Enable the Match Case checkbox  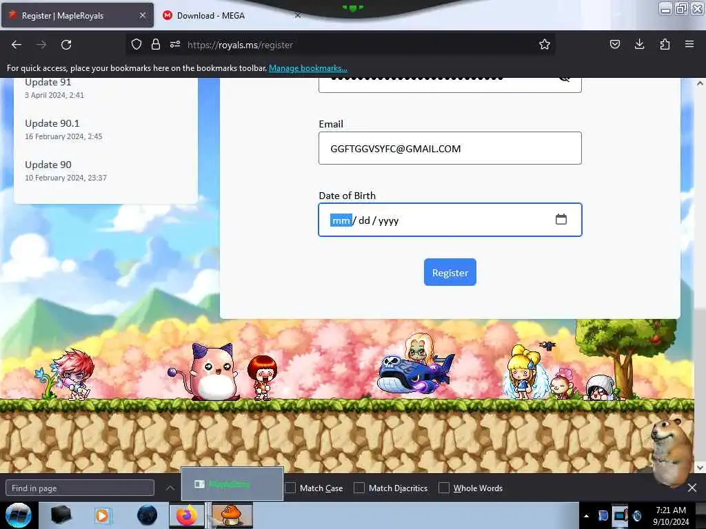pos(290,488)
